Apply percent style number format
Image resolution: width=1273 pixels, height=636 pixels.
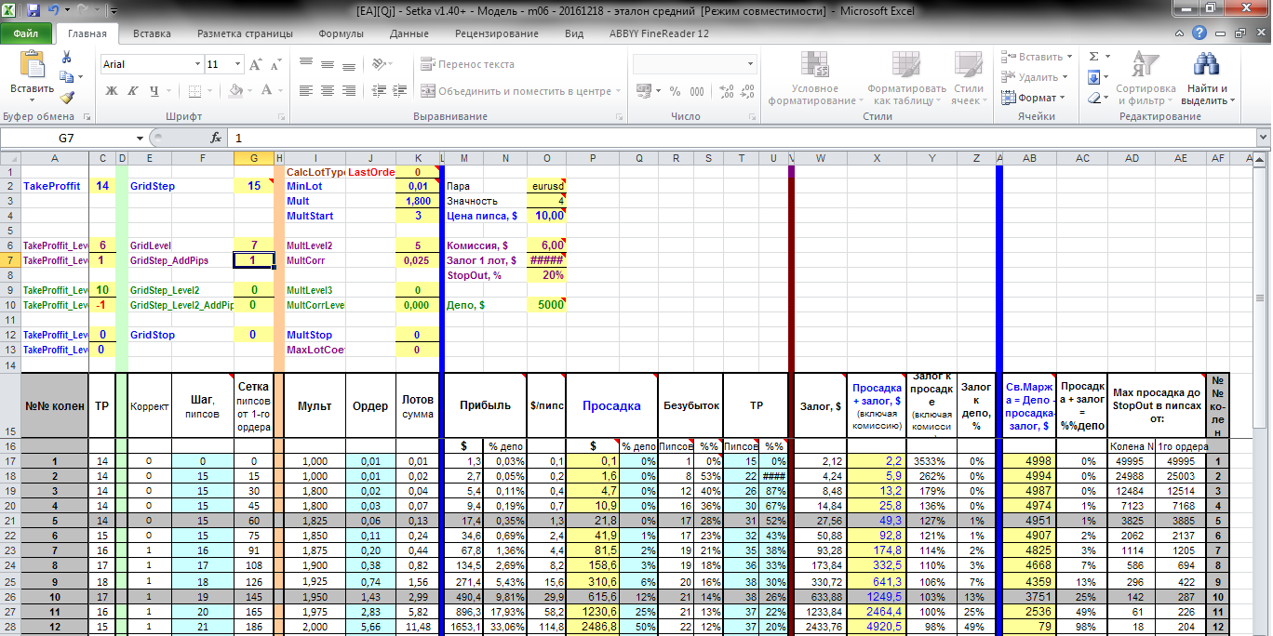pos(674,91)
